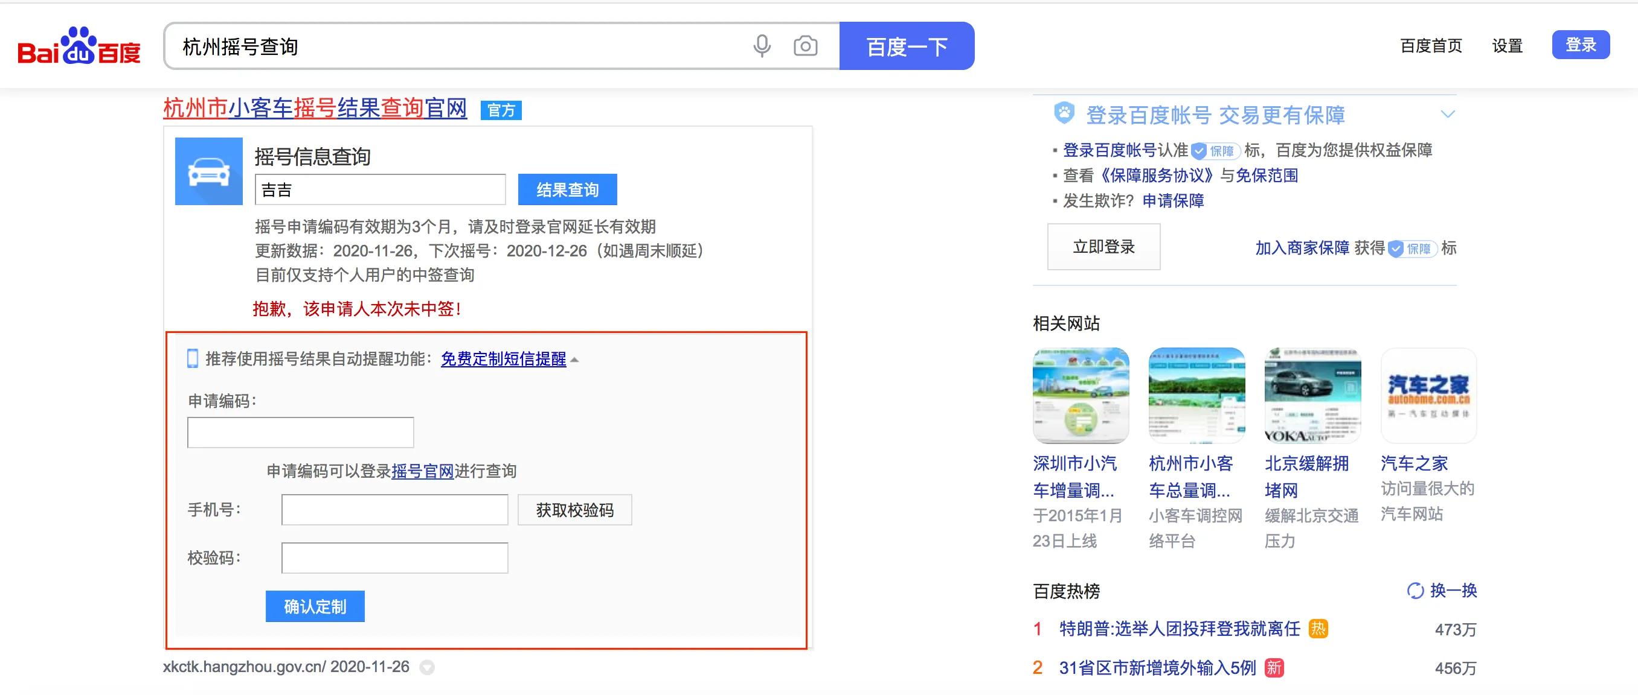1638x695 pixels.
Task: Open the 设置 menu
Action: pyautogui.click(x=1508, y=46)
